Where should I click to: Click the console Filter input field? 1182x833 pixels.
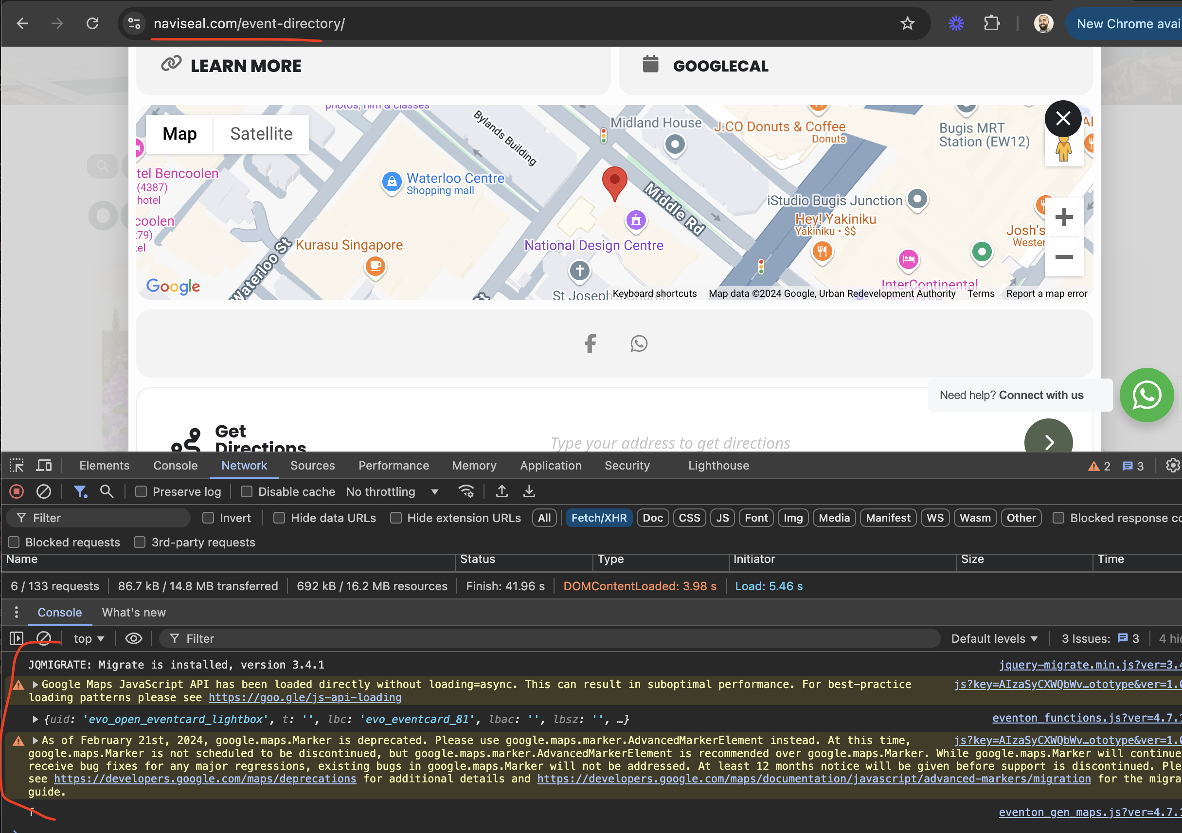549,639
